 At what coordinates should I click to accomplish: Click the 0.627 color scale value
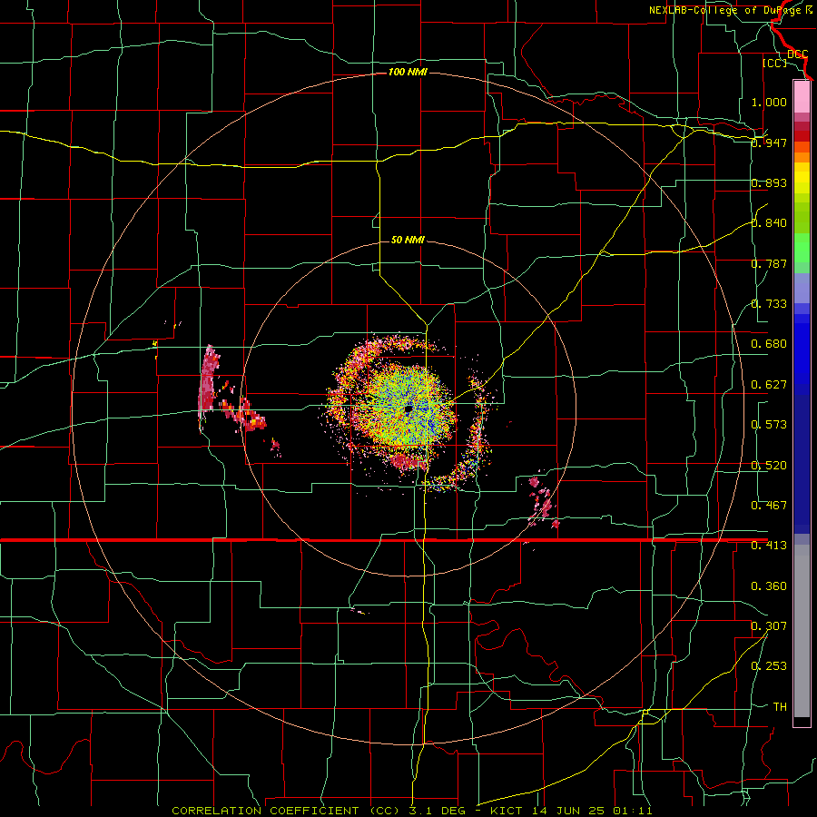[x=769, y=385]
